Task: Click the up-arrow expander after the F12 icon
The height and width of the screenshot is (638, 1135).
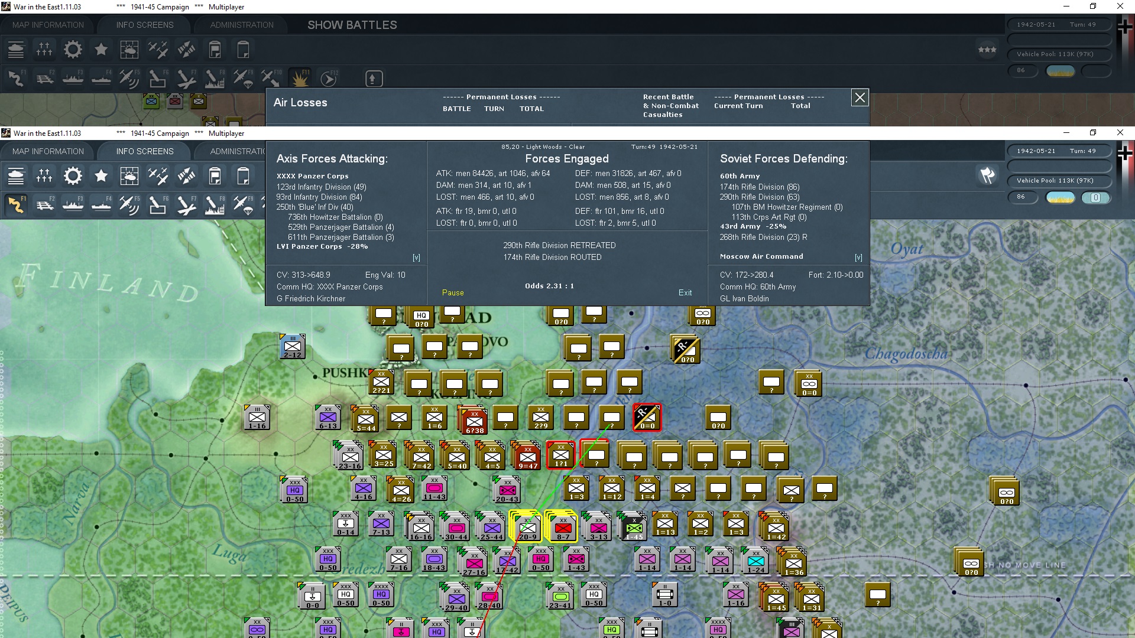Action: [x=373, y=77]
